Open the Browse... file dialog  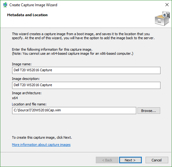[149, 110]
